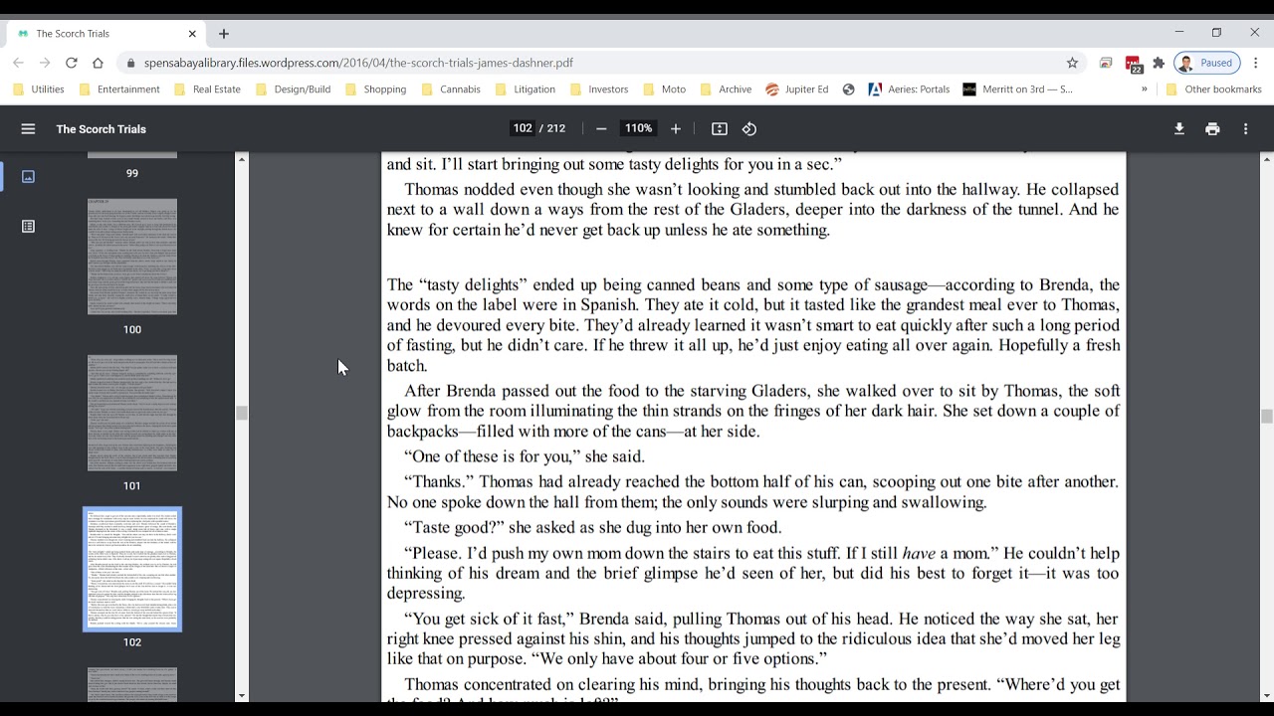
Task: Jump to page 101 thumbnail
Action: coord(132,413)
